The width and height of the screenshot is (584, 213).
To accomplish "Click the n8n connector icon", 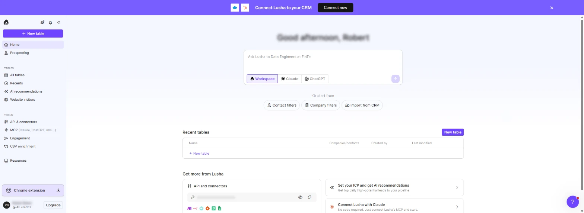I will [195, 209].
